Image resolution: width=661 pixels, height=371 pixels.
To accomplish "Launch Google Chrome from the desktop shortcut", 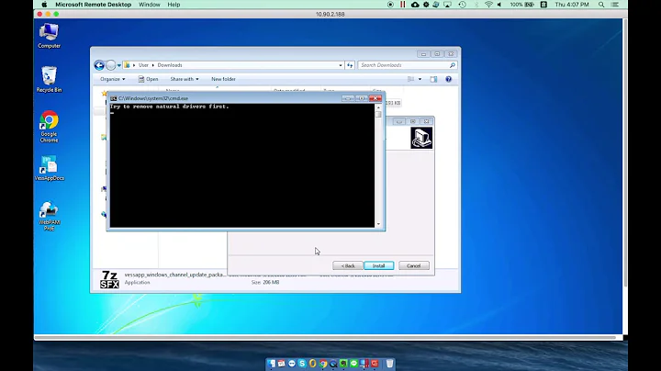I will [49, 126].
